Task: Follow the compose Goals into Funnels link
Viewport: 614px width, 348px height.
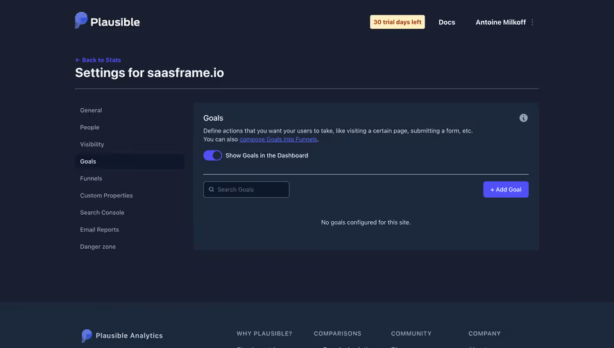Action: (278, 139)
